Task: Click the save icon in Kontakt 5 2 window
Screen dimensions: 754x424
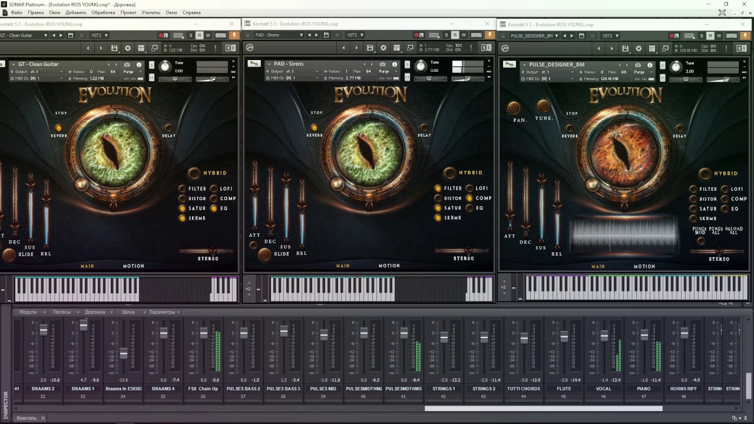Action: click(x=114, y=48)
